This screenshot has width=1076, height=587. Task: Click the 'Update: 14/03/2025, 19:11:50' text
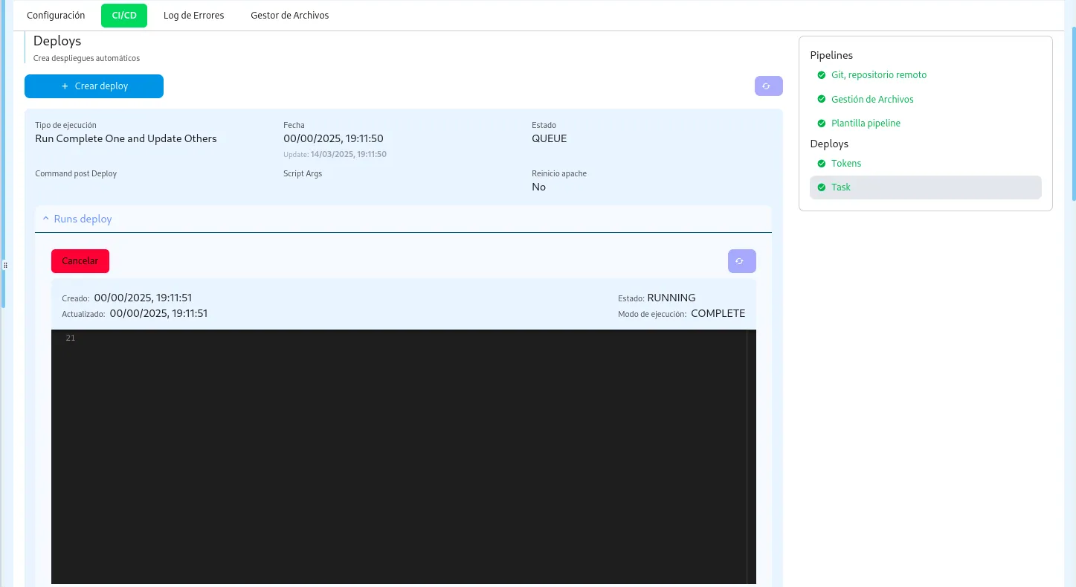335,154
